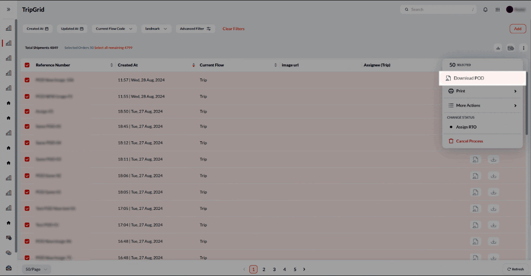
Task: Click the Search input field
Action: pyautogui.click(x=439, y=9)
